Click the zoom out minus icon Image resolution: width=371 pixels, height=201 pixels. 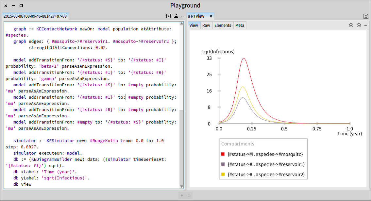pyautogui.click(x=359, y=25)
